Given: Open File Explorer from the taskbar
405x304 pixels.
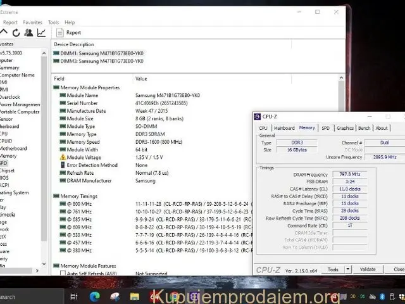Looking at the screenshot, I should pos(134,296).
